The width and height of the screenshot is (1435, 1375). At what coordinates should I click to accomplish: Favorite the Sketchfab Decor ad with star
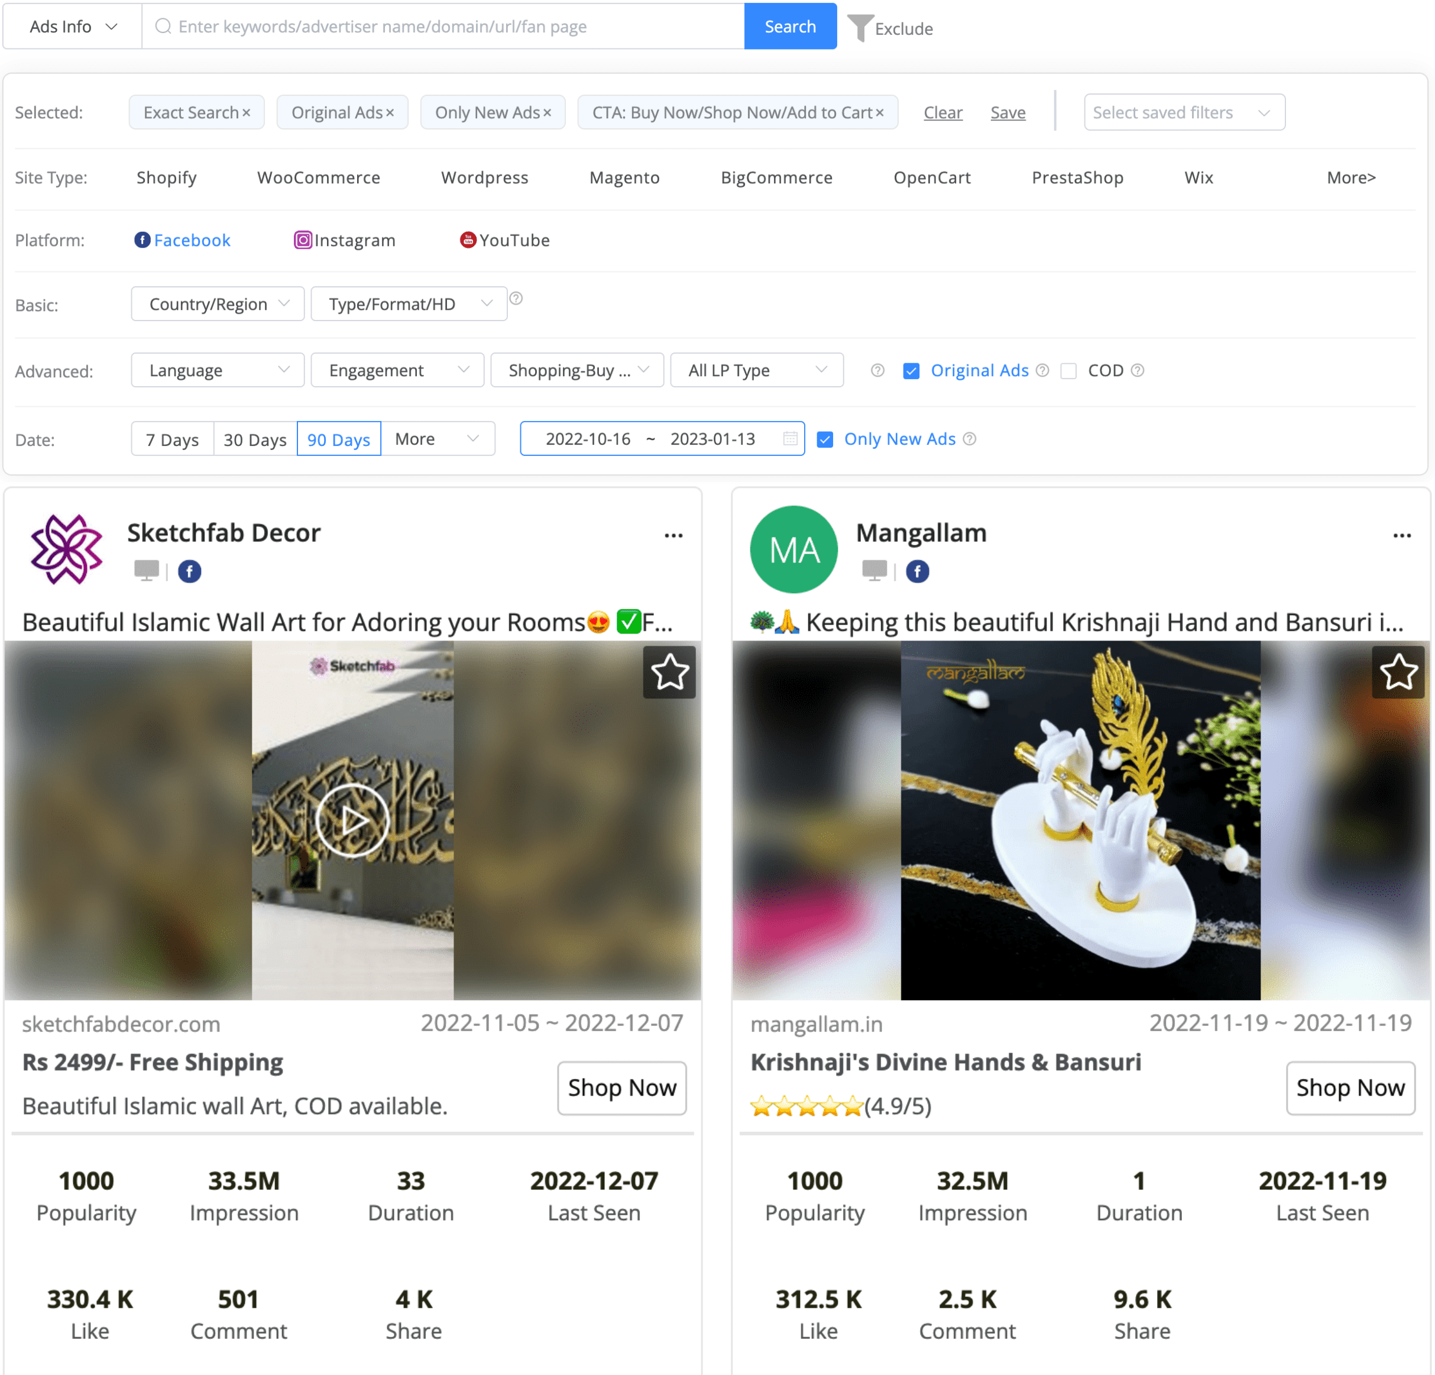(x=669, y=672)
